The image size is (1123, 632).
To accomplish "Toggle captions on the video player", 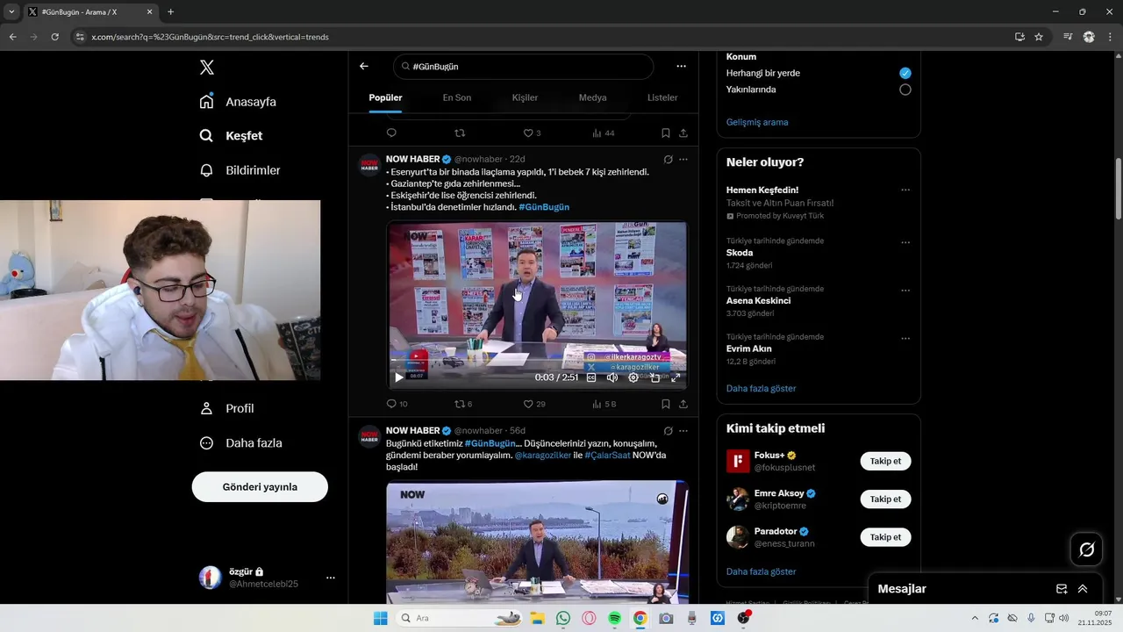I will [591, 377].
